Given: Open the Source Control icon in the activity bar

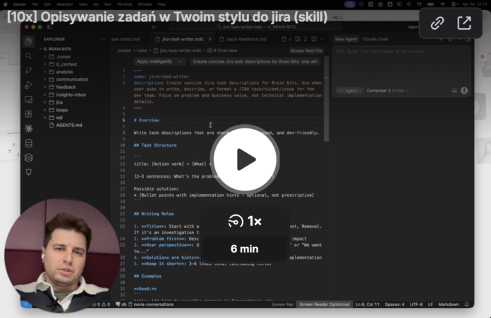Looking at the screenshot, I should (x=28, y=71).
